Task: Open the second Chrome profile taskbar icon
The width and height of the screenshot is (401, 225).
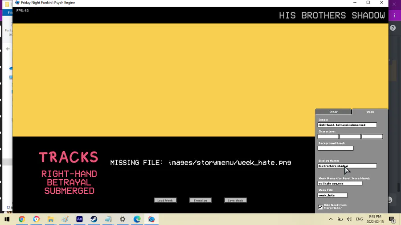Action: 37,219
